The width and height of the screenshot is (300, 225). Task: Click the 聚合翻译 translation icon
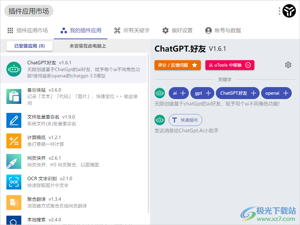coord(14,203)
